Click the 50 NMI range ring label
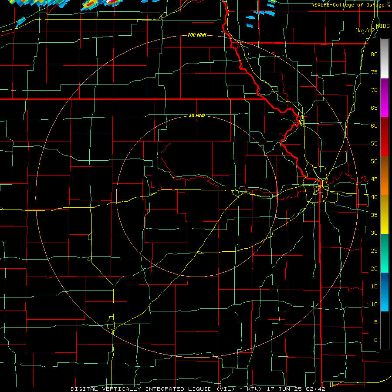This screenshot has width=392, height=392. click(x=197, y=115)
